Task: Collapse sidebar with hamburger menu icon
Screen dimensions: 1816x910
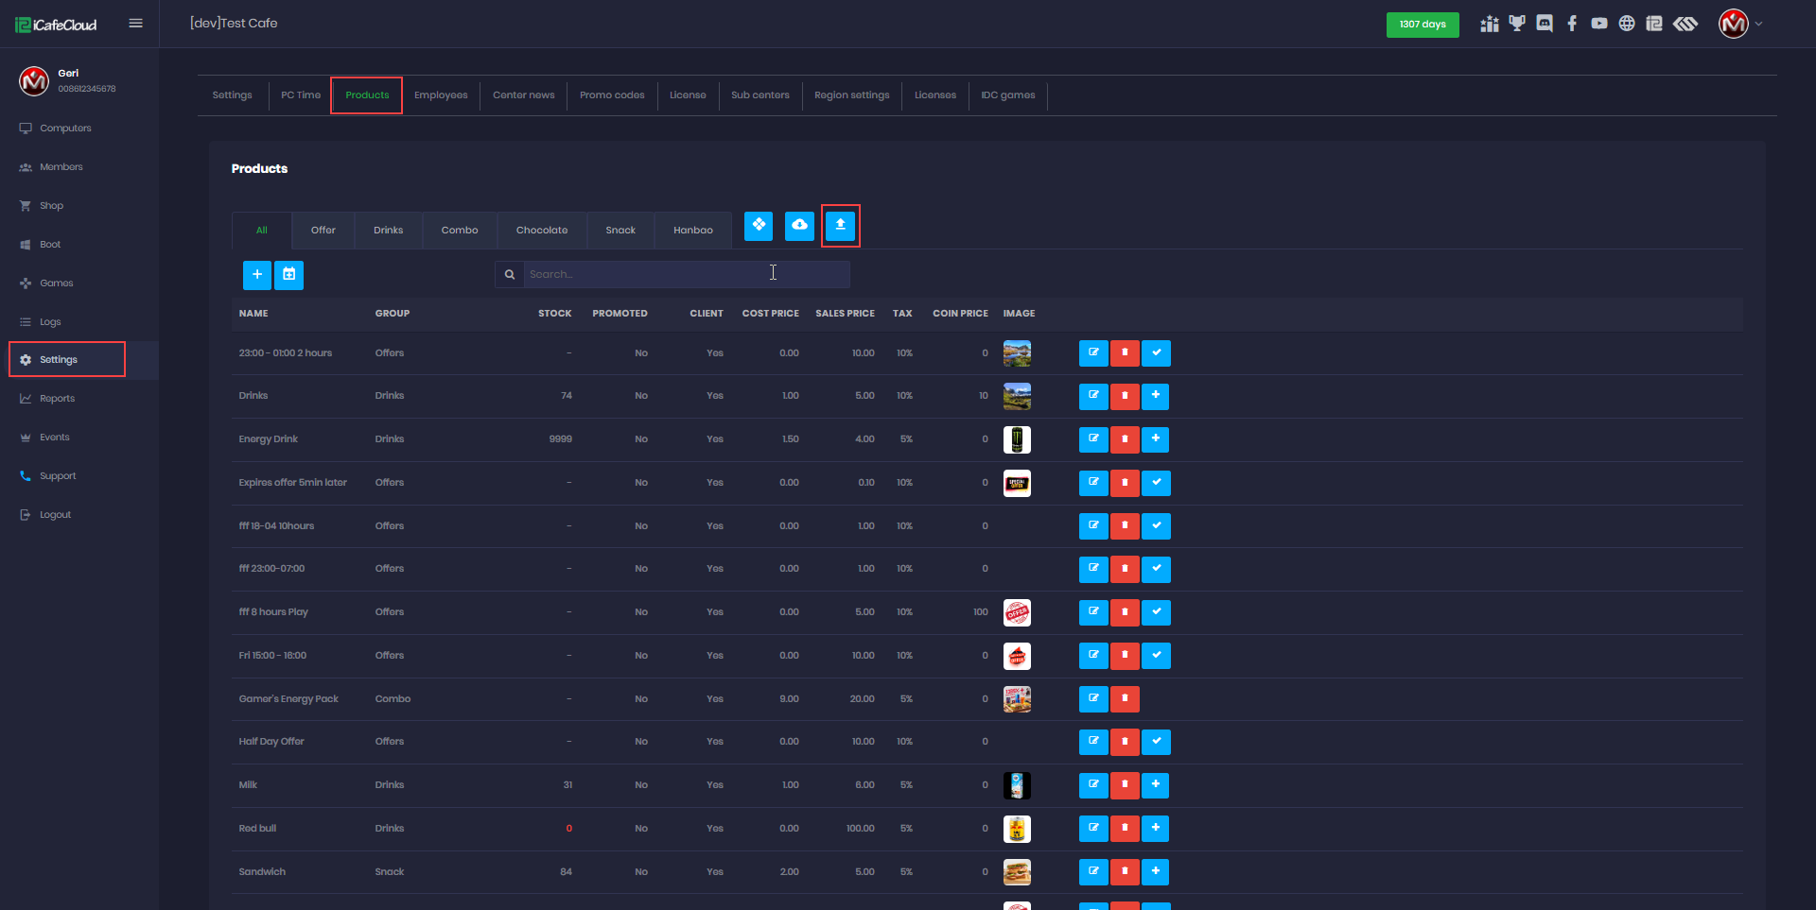Action: pos(136,24)
